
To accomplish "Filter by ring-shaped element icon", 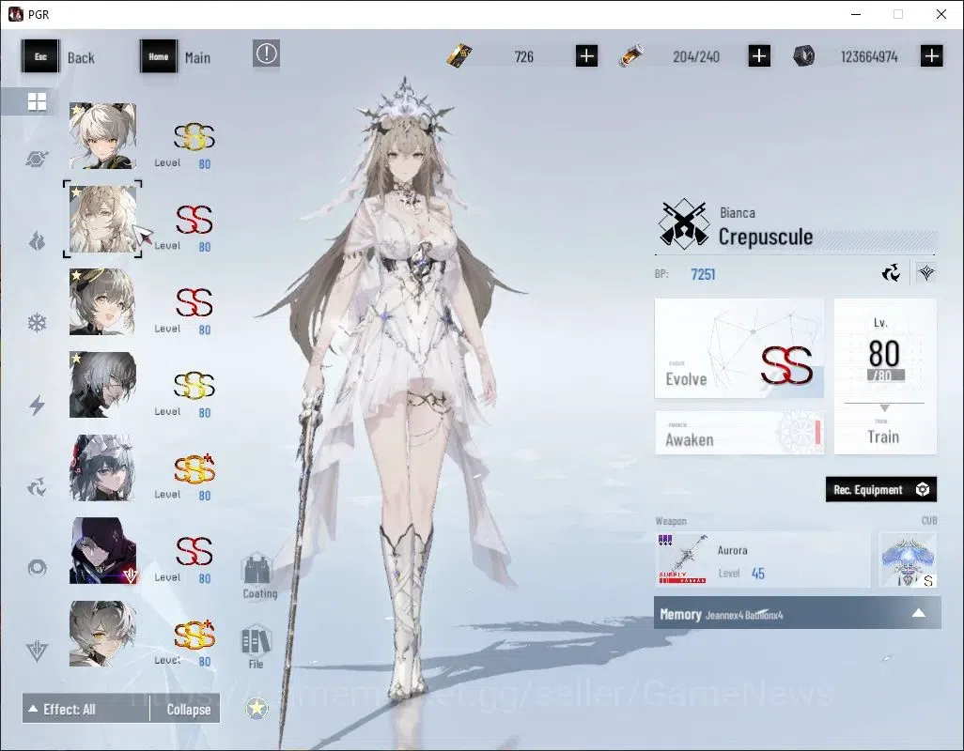I will (x=37, y=568).
